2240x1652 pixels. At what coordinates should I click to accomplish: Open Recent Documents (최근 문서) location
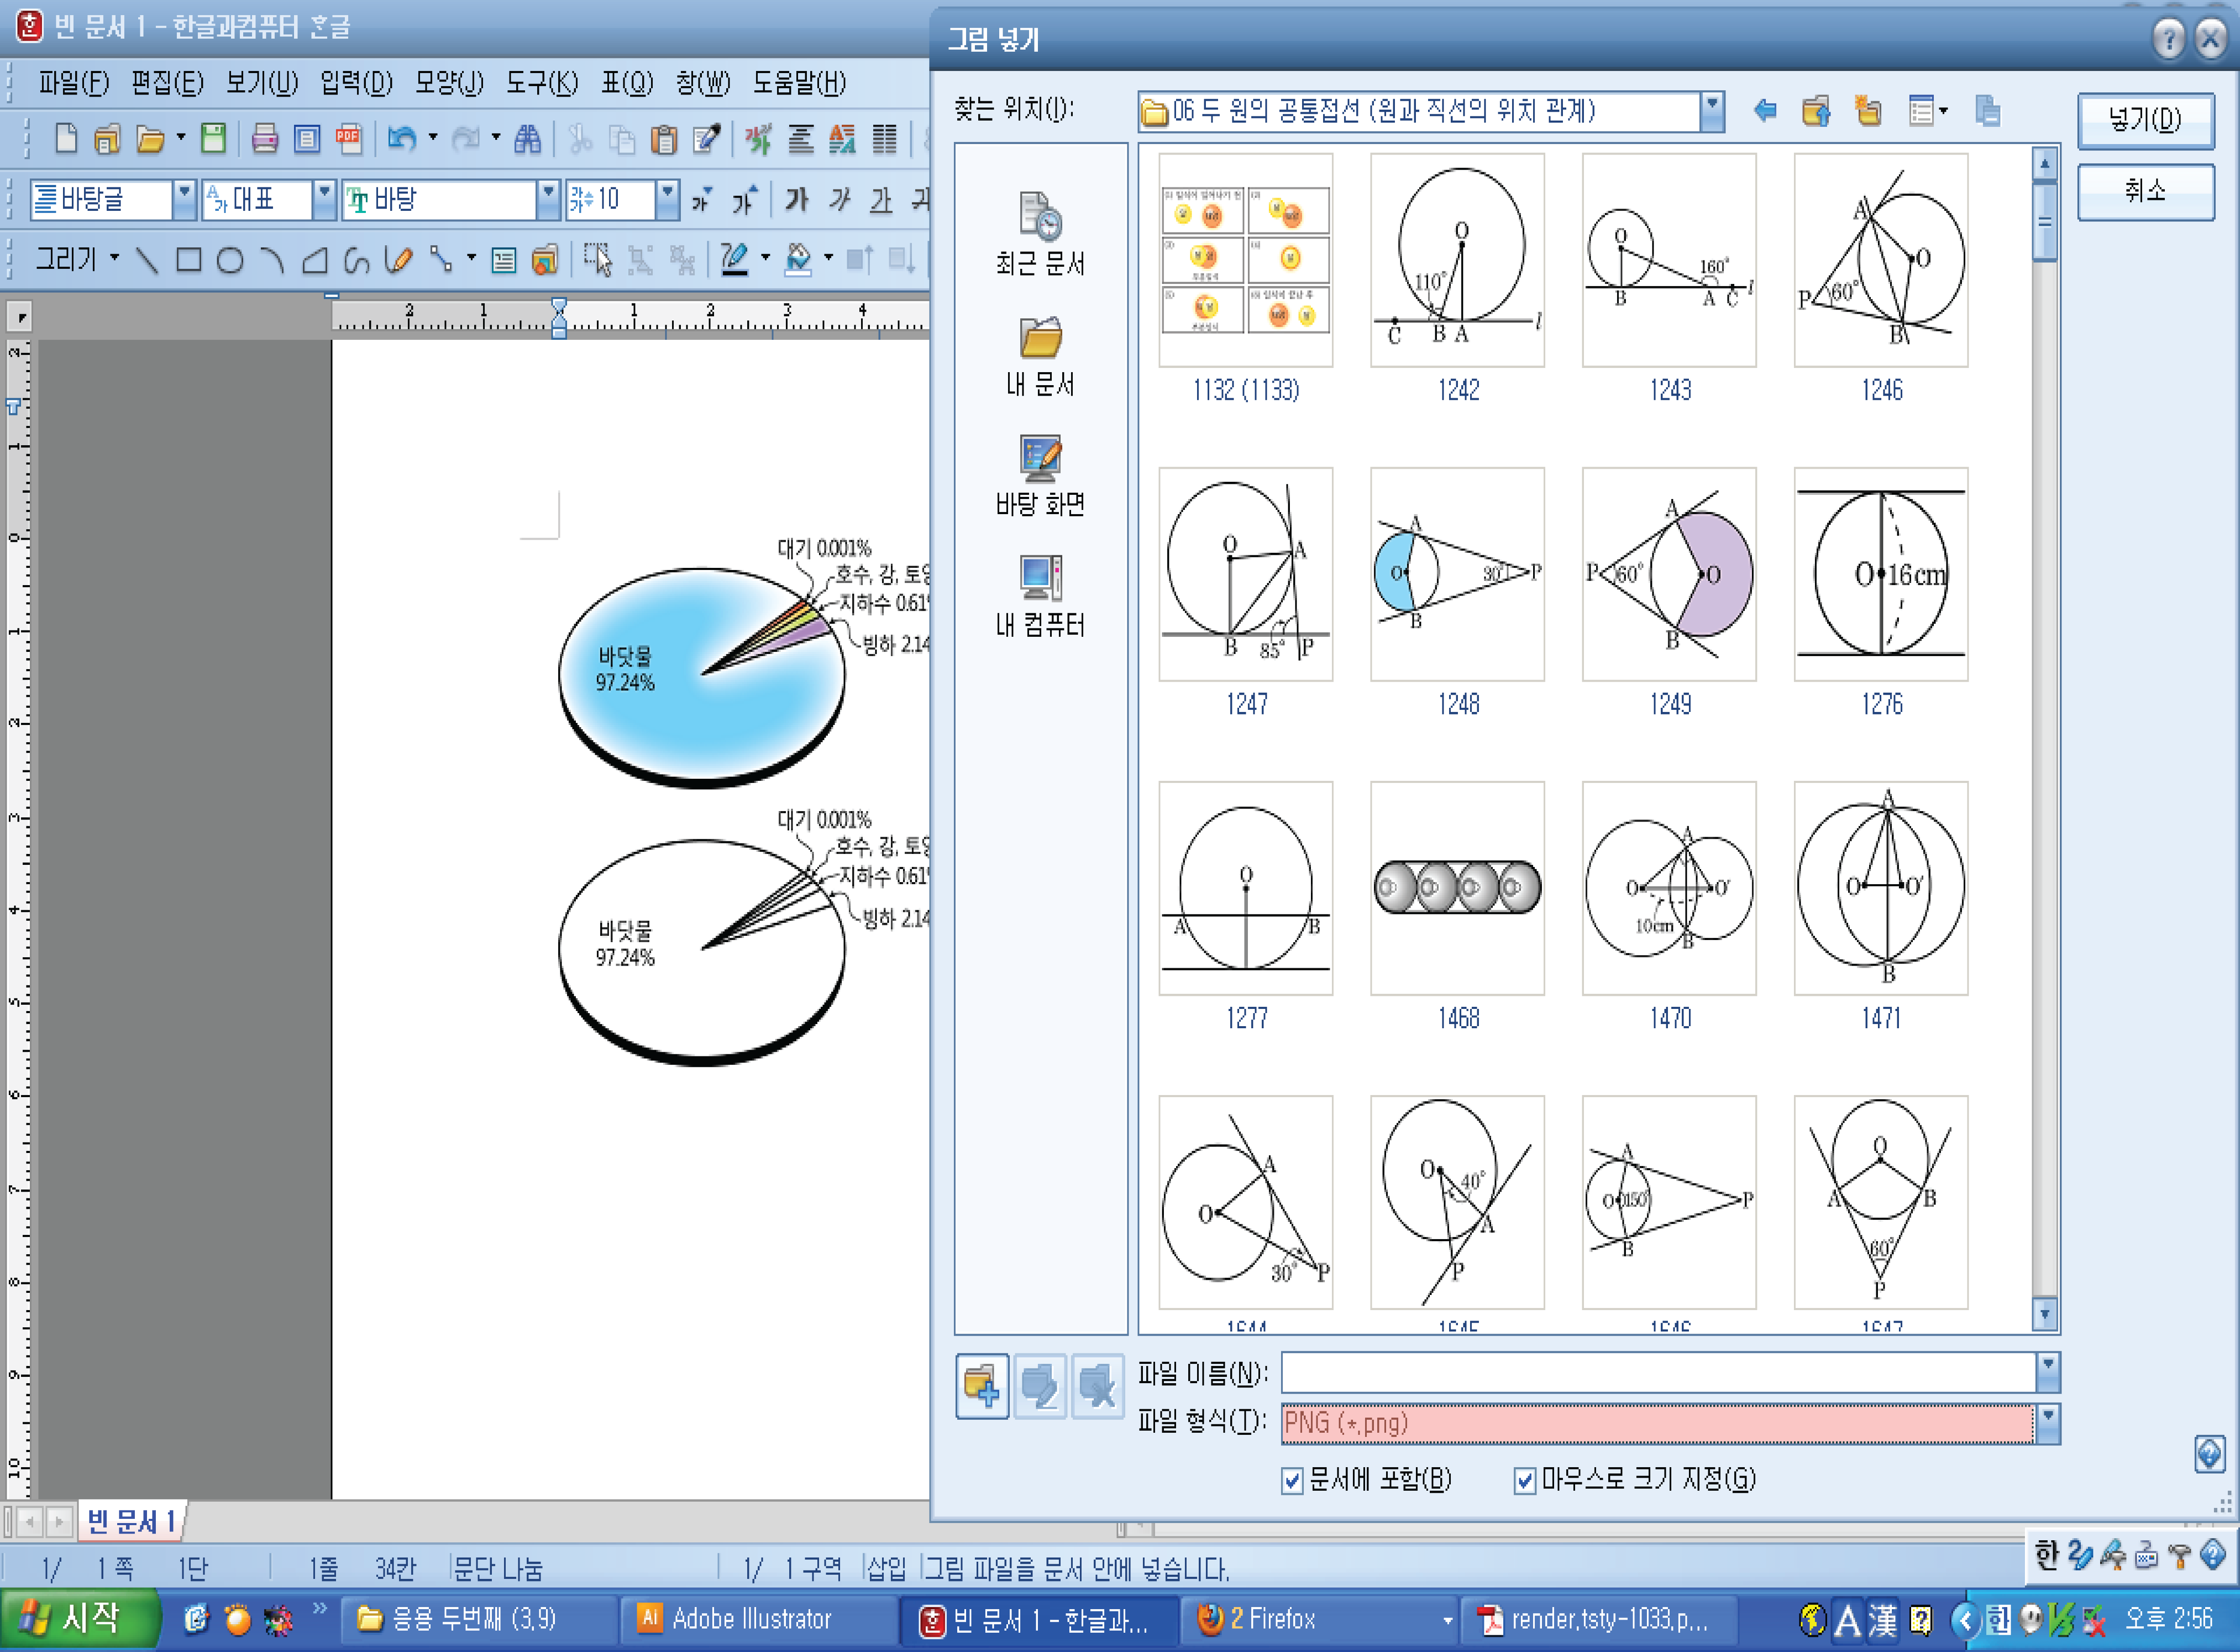click(x=1040, y=234)
